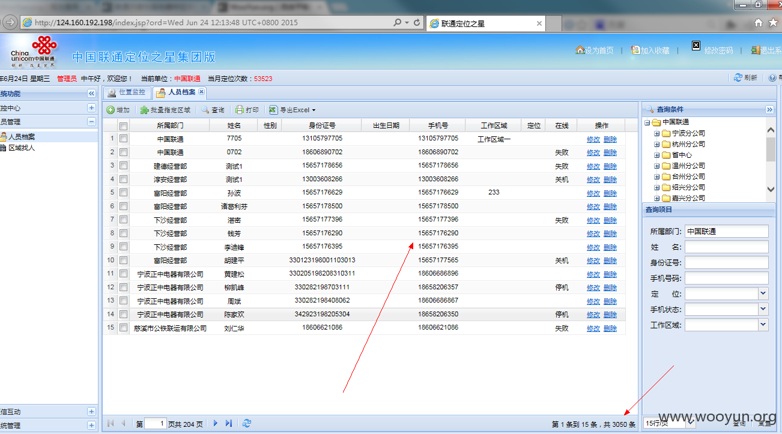Image resolution: width=782 pixels, height=434 pixels.
Task: Click the 手机号码 input field
Action: click(x=727, y=278)
